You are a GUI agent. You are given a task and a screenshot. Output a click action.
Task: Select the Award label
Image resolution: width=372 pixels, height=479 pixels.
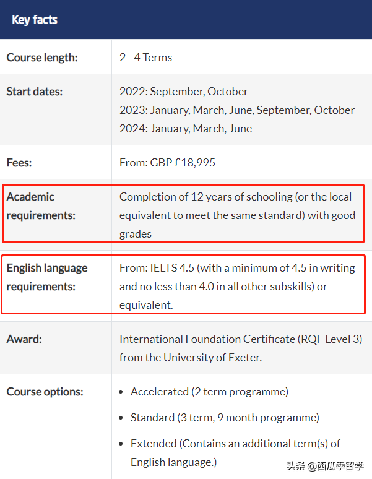[x=24, y=339]
